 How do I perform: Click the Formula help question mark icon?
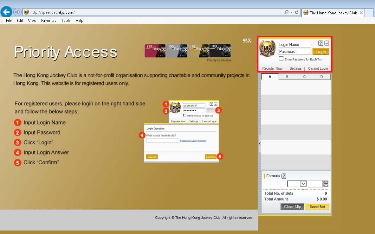click(284, 176)
